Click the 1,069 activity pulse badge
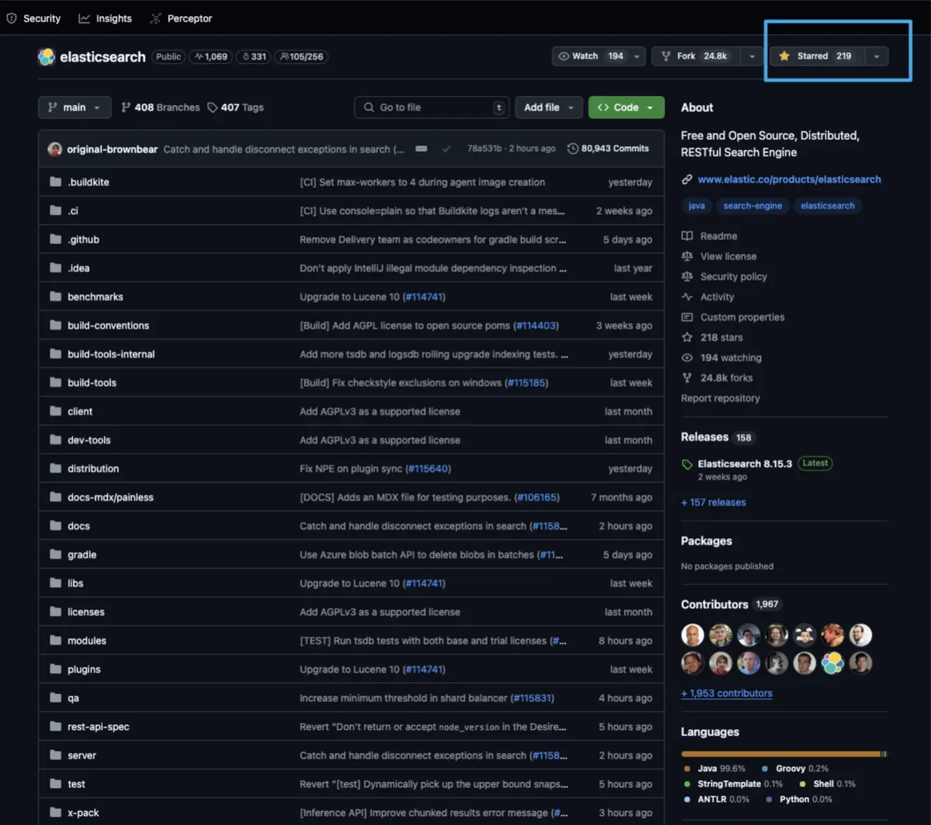The image size is (931, 825). [211, 57]
